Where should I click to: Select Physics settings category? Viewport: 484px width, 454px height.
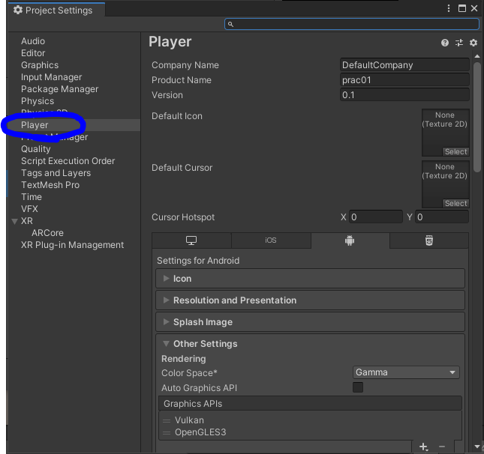pos(38,101)
